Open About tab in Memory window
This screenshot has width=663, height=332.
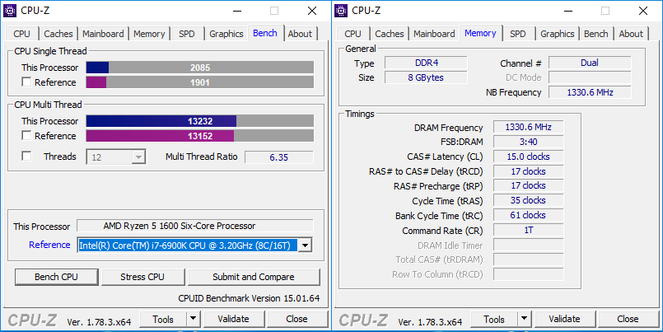coord(631,34)
